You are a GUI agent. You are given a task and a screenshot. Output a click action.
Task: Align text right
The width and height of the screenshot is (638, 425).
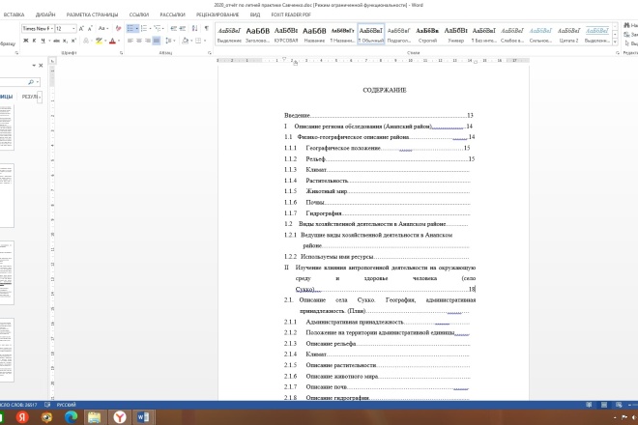coord(148,41)
